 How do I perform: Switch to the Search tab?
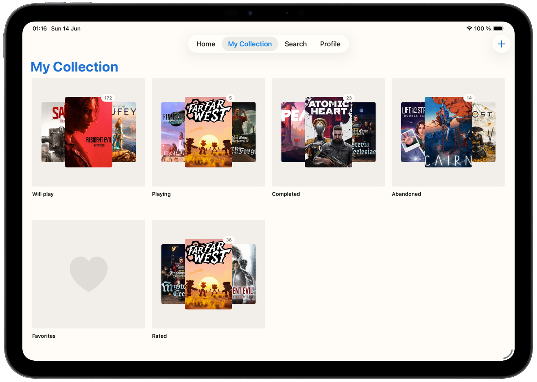(296, 44)
